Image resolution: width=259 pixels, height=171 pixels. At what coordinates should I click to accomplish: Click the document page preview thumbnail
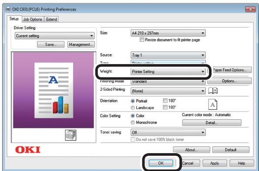point(54,90)
